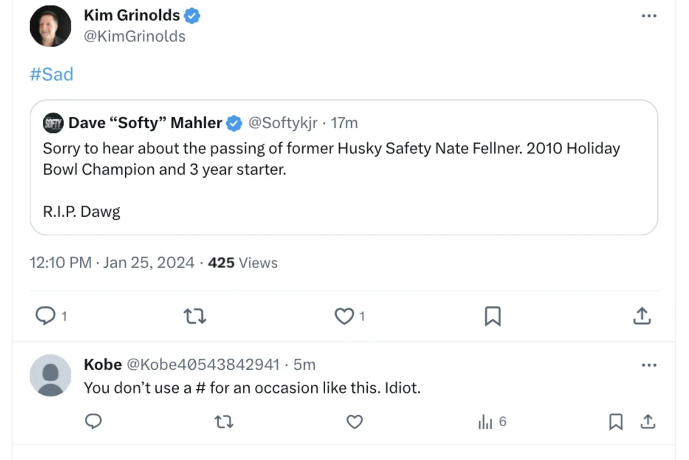Open Kobe's default avatar profile
689x460 pixels.
click(51, 375)
